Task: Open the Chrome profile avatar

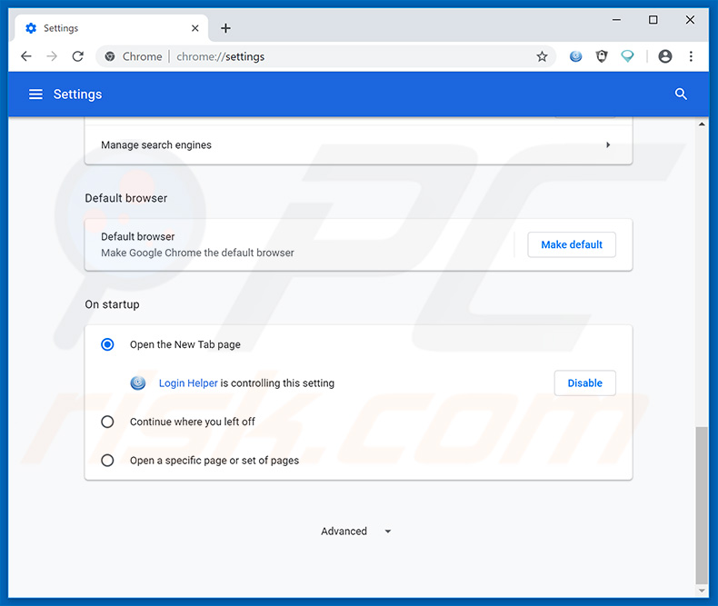Action: 665,56
